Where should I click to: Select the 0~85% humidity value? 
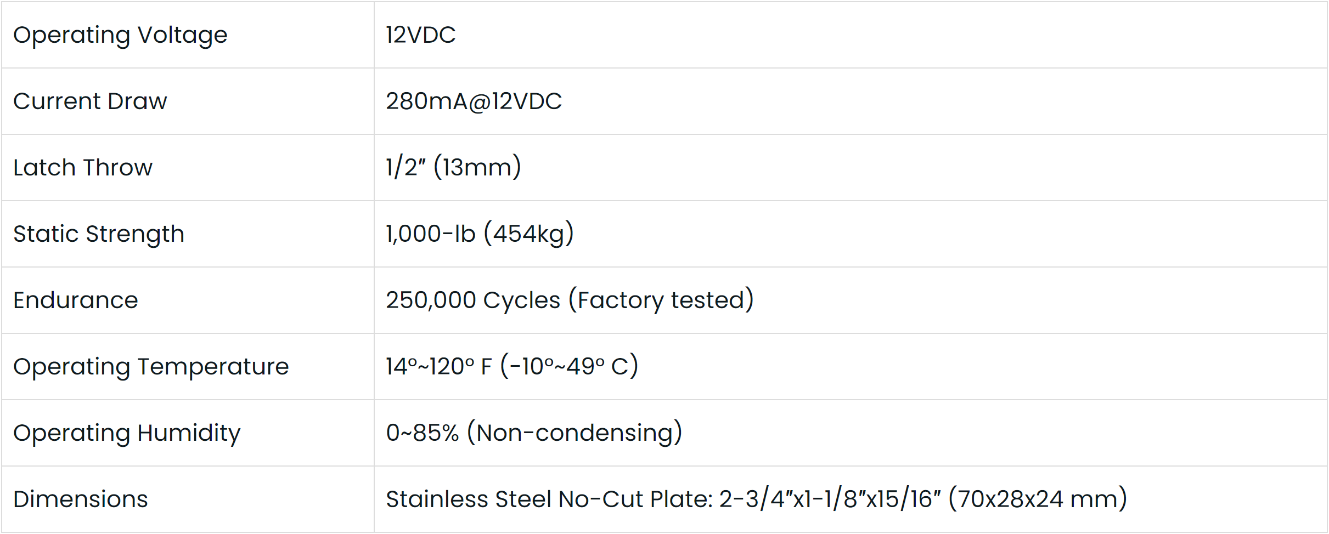(422, 433)
